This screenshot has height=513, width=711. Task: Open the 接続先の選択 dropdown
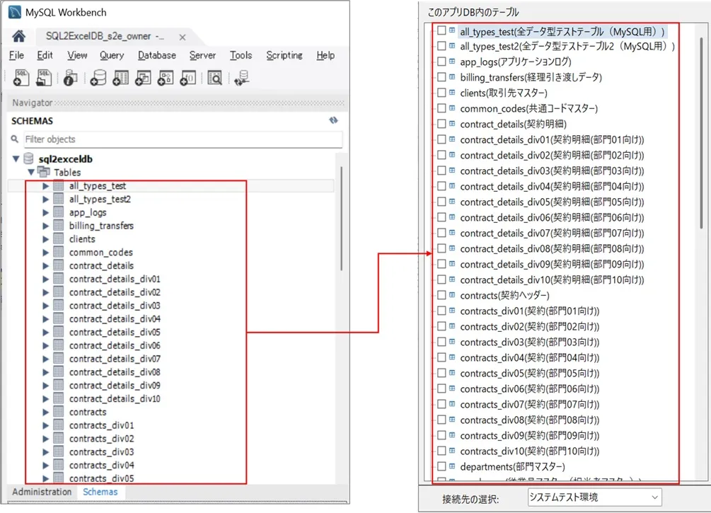[x=594, y=497]
